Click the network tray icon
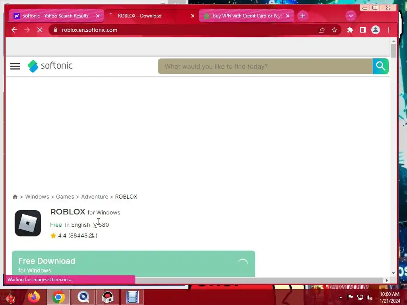Screen dimensions: 407x305 360,297
